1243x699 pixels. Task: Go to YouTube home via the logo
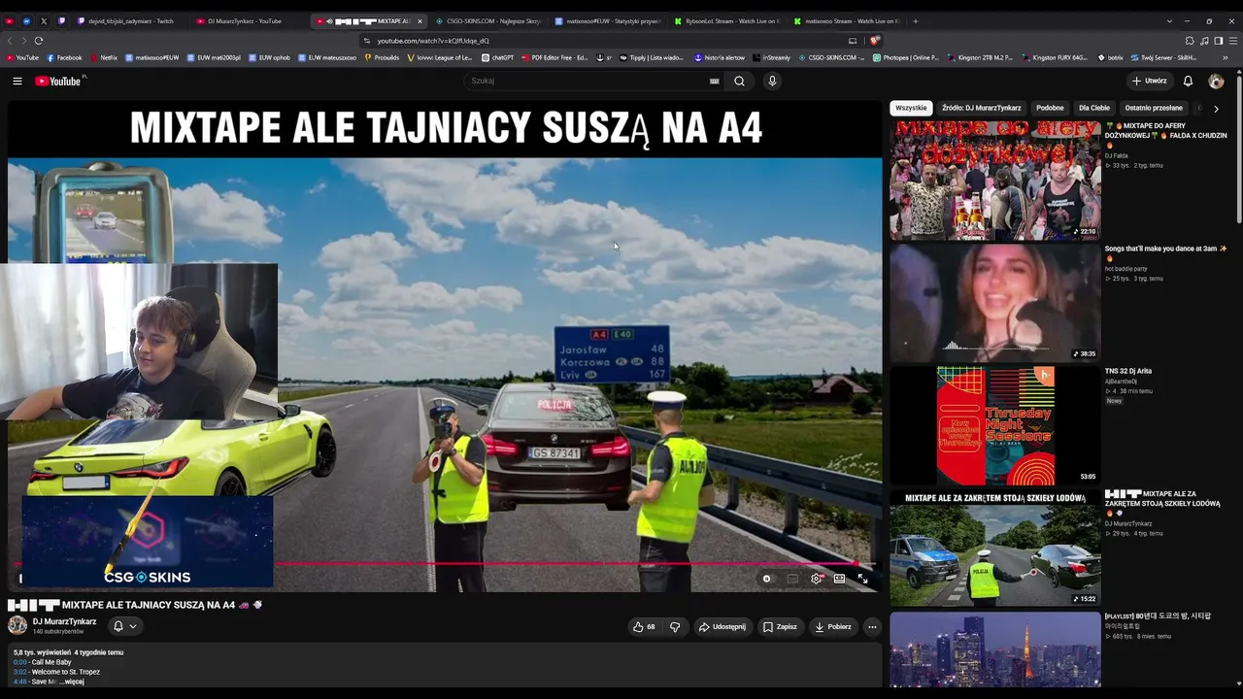coord(58,82)
